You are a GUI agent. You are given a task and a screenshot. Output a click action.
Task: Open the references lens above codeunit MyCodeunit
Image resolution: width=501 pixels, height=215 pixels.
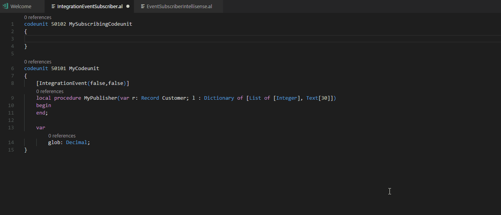click(x=37, y=62)
